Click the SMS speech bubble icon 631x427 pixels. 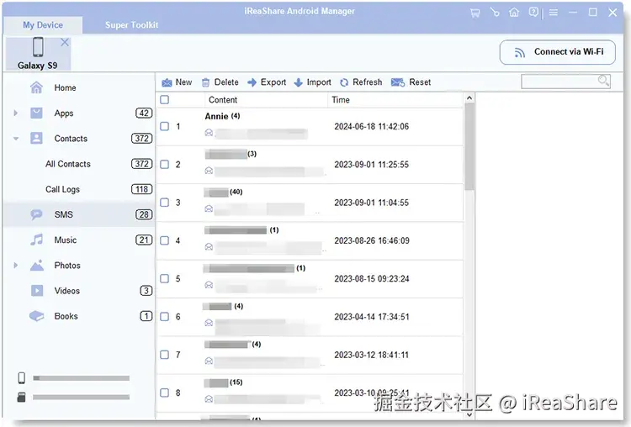[37, 214]
